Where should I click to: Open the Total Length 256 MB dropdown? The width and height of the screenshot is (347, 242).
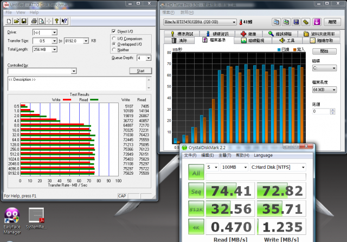[x=54, y=49]
